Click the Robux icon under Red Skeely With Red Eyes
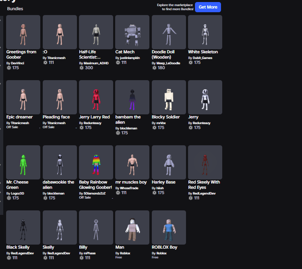 (x=190, y=198)
